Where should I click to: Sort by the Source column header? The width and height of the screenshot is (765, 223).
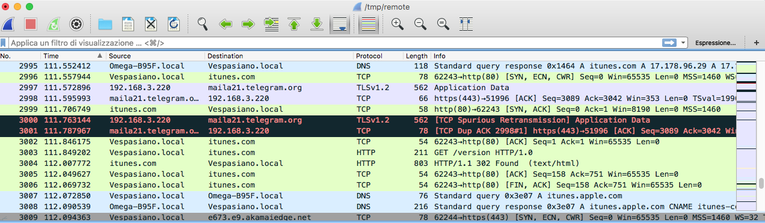[156, 56]
